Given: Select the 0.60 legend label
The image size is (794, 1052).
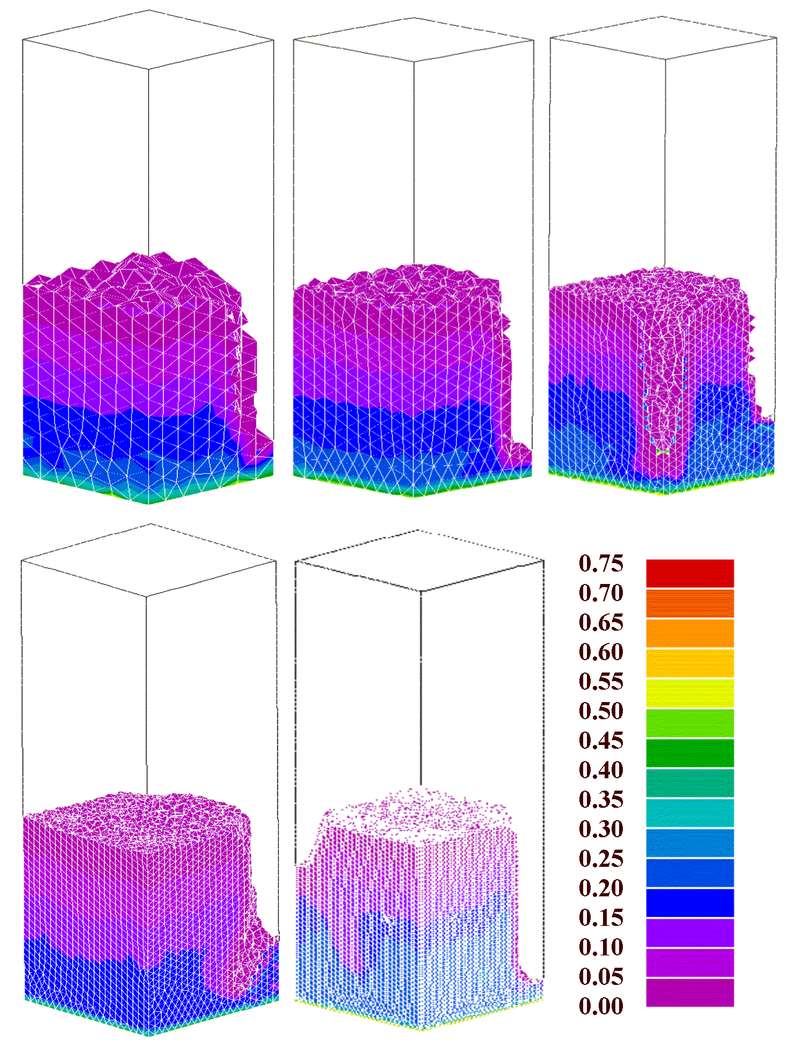Looking at the screenshot, I should pyautogui.click(x=601, y=652).
